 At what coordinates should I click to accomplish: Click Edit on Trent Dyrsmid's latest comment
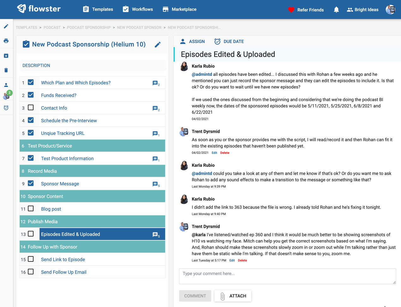(x=232, y=260)
